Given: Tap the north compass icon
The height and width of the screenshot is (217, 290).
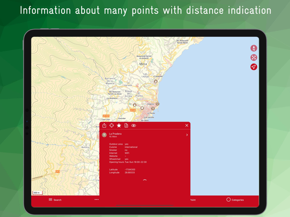Looking at the screenshot, I should coord(254,48).
